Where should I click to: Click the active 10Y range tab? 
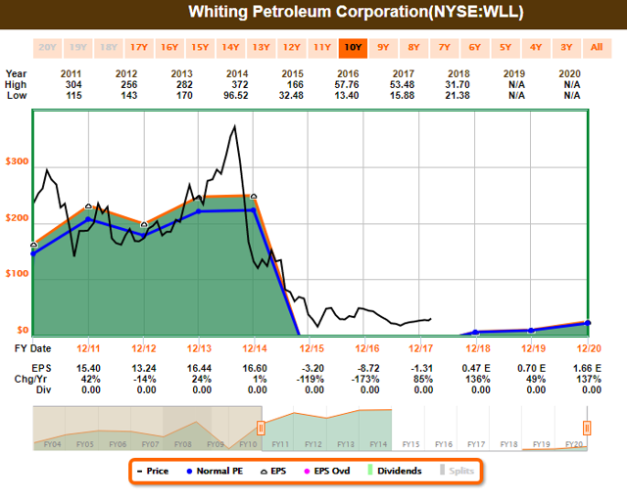pos(353,48)
